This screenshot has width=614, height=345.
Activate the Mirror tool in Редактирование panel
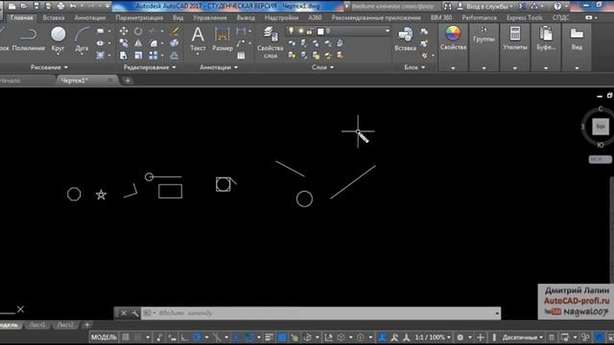[138, 43]
